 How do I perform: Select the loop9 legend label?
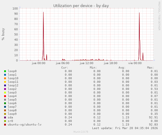pos(12,114)
